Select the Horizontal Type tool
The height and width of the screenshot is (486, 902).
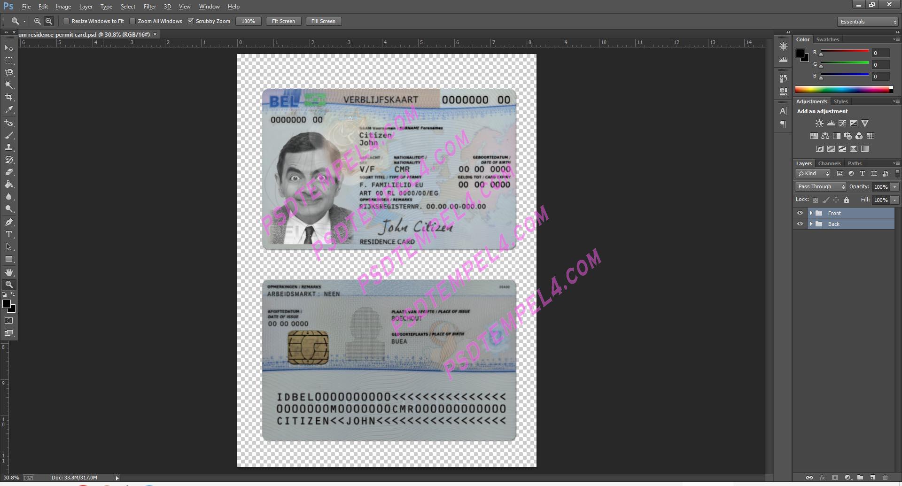coord(9,234)
